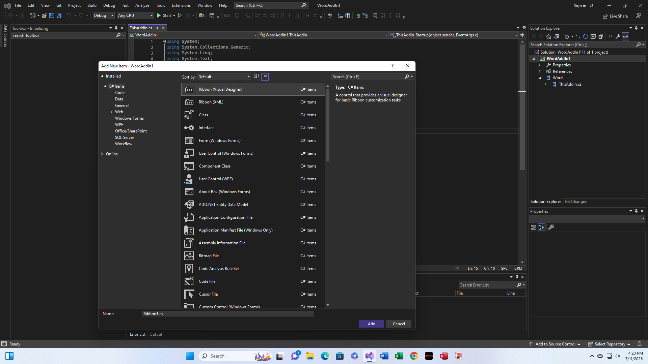The width and height of the screenshot is (648, 364).
Task: Click Solution Explorer refresh icon
Action: coord(586,36)
